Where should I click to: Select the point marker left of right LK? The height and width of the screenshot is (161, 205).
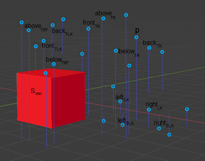pos(149,110)
